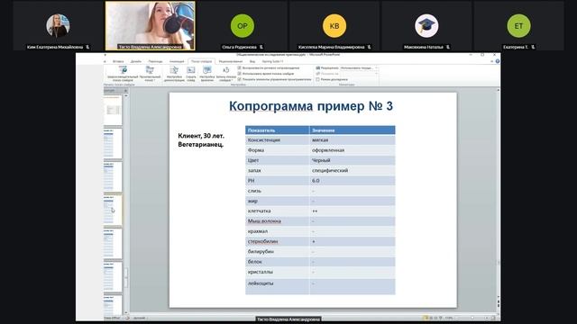Image resolution: width=577 pixels, height=324 pixels.
Task: Select the highlighted fourth slide thumbnail
Action: click(113, 210)
